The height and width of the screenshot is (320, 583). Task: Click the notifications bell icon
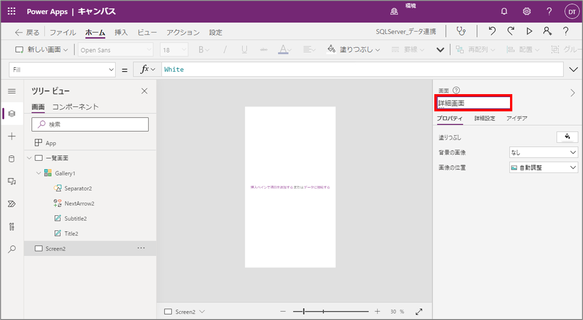click(504, 11)
